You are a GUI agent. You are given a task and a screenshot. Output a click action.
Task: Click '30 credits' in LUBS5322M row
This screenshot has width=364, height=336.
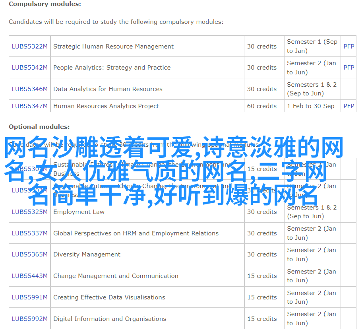262,47
